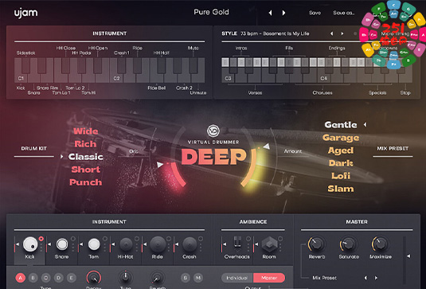The height and width of the screenshot is (289, 426).
Task: Select the Kick drum instrument icon
Action: (30, 244)
